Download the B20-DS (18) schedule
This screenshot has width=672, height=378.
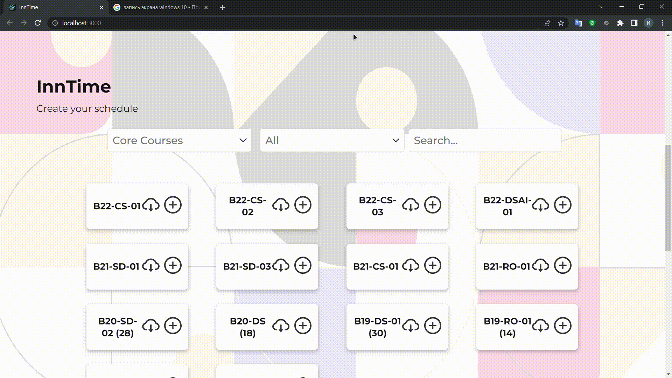tap(281, 326)
